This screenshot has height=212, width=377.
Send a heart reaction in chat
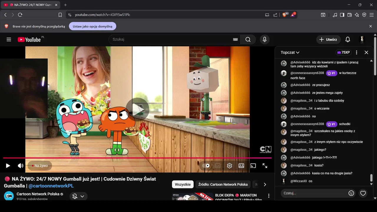click(x=363, y=193)
